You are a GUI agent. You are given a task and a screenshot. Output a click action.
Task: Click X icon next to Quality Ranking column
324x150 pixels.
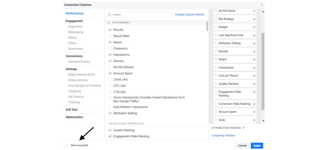[254, 84]
